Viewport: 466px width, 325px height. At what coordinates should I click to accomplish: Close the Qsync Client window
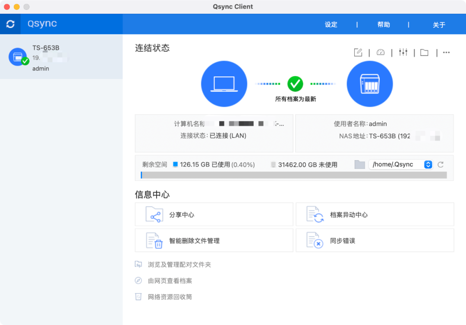click(7, 7)
